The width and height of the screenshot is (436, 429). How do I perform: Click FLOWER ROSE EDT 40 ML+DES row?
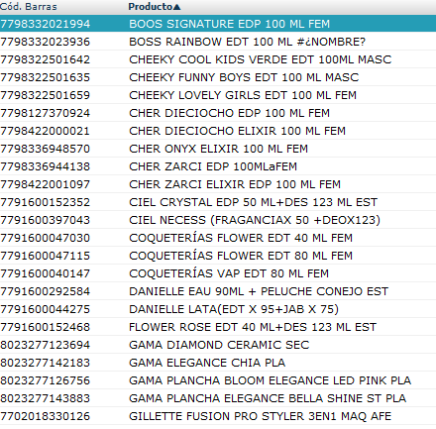(218, 327)
